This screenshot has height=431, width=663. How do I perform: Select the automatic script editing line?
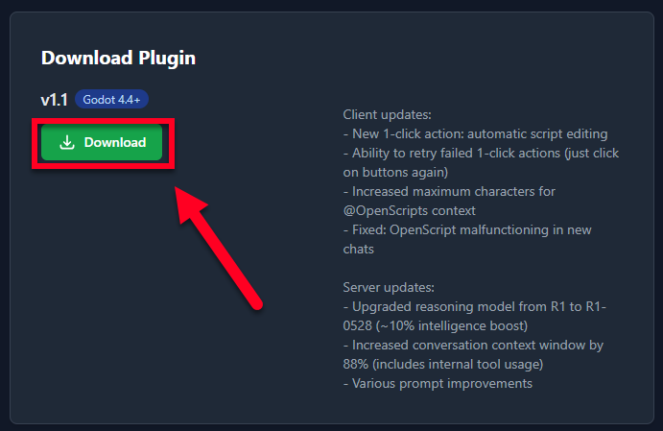(475, 133)
